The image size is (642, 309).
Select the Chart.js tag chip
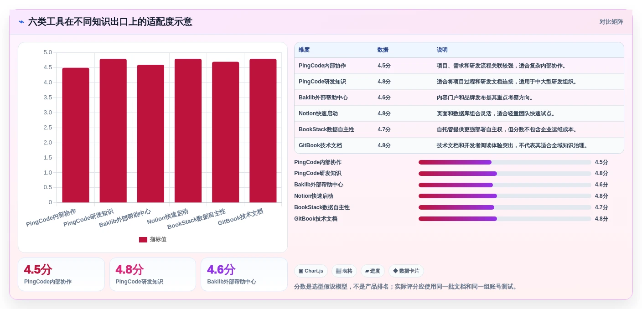pos(311,271)
